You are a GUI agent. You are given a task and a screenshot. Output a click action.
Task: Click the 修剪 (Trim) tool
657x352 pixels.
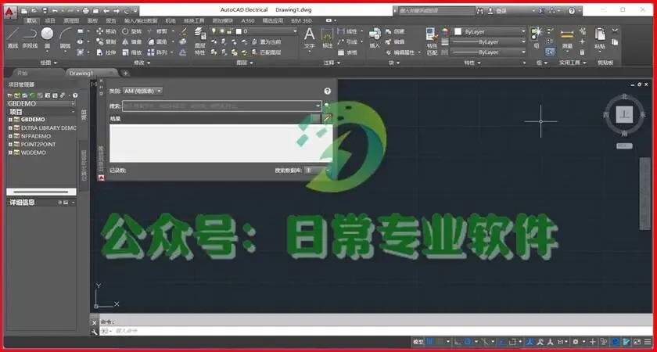157,31
